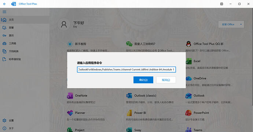Click the OneDrive cloud icon

(x=188, y=78)
